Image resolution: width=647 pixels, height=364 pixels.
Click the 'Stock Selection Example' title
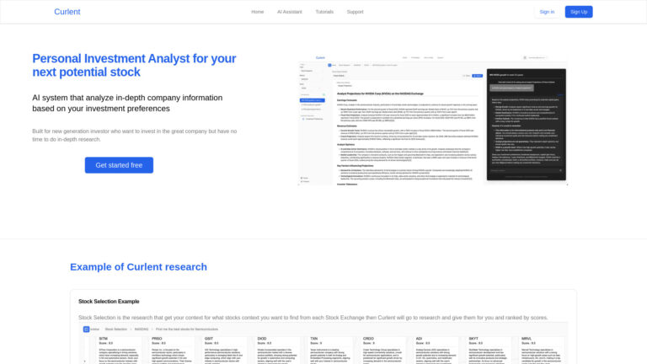pos(109,302)
